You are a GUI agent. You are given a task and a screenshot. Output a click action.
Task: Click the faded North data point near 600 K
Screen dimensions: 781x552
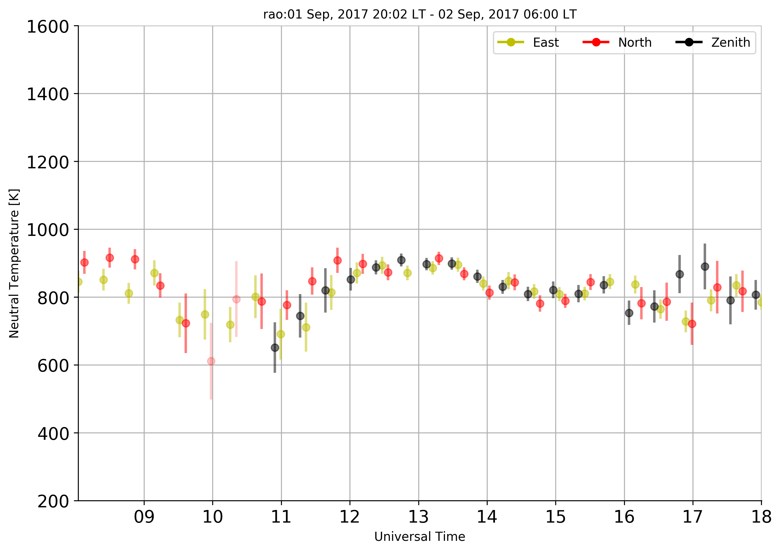coord(211,361)
